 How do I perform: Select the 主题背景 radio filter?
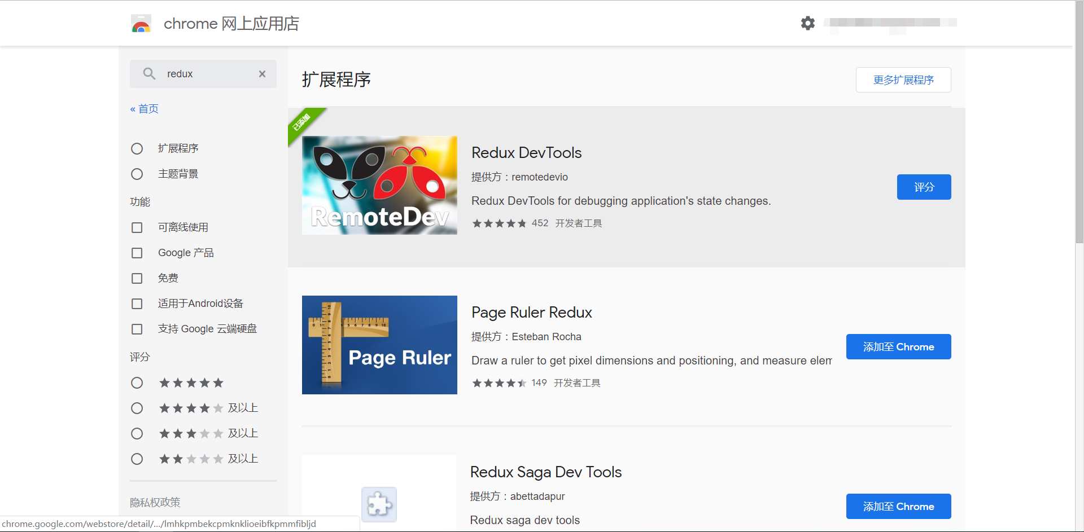pyautogui.click(x=137, y=174)
